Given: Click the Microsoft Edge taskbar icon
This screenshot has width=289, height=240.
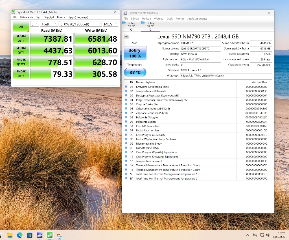Looking at the screenshot, I should (19, 235).
